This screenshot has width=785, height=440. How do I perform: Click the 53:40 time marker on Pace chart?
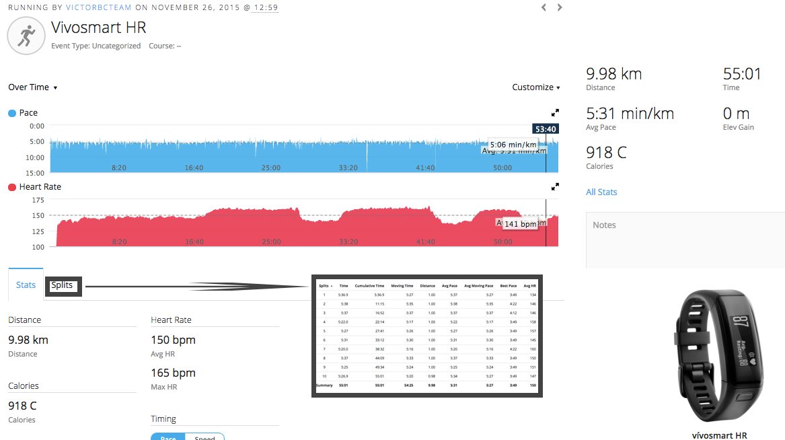click(x=545, y=129)
